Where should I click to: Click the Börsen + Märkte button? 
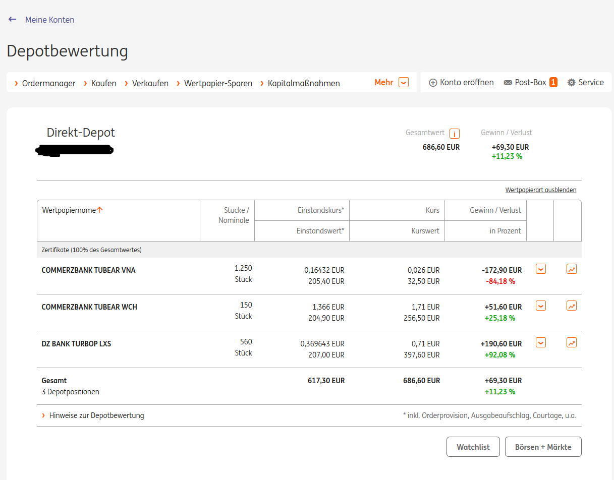[543, 447]
